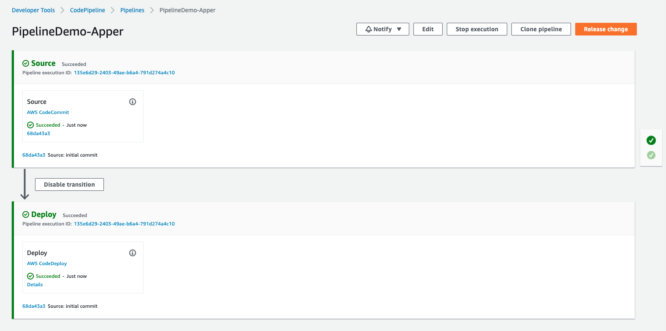Click the Deploy stage indicator in the side navigator
666x331 pixels.
[651, 155]
